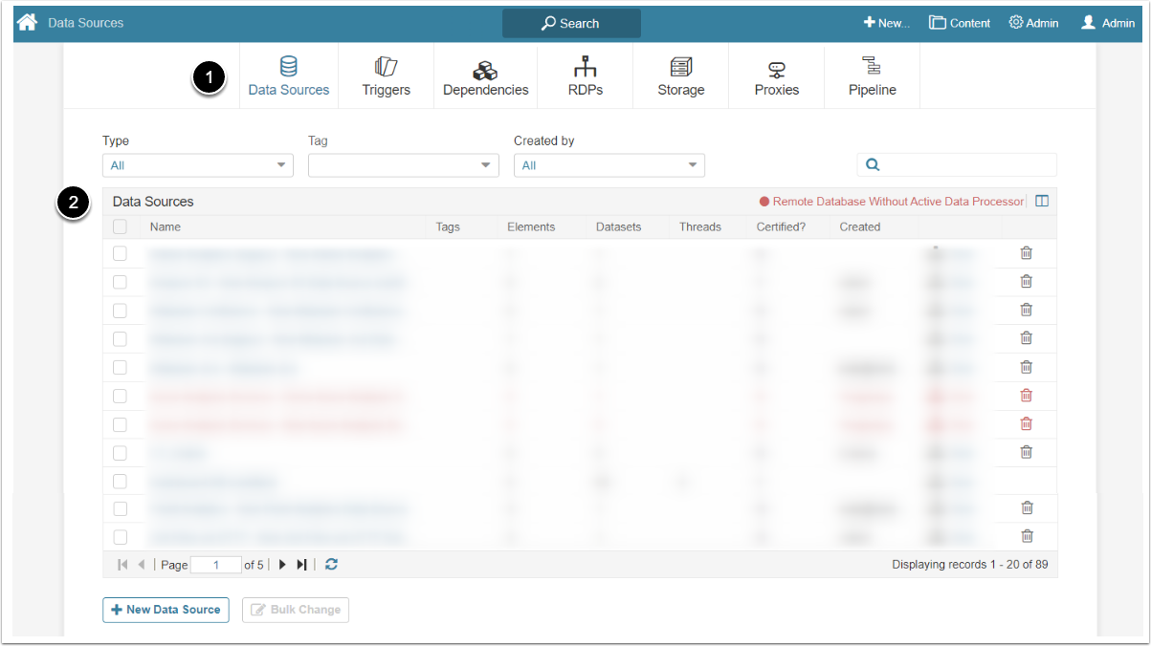The image size is (1151, 646).
Task: Select checkbox of the second red-highlighted row
Action: pyautogui.click(x=120, y=423)
